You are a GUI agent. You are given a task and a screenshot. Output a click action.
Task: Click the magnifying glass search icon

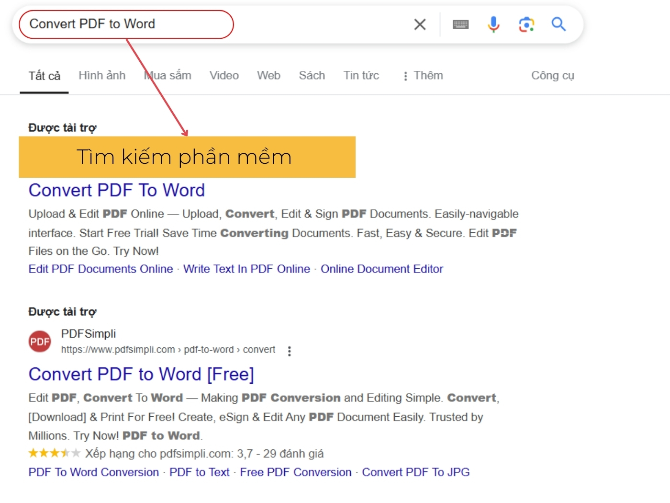[558, 24]
